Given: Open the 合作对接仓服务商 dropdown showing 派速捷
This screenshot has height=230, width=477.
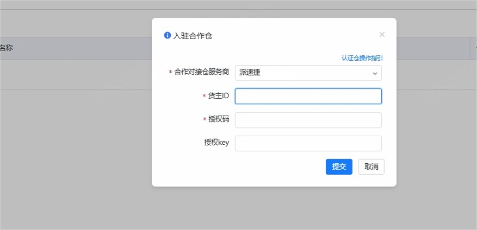Looking at the screenshot, I should [x=308, y=73].
